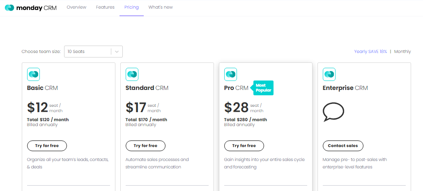Switch to Yearly SAVE 18% billing
The image size is (423, 191).
pyautogui.click(x=370, y=51)
